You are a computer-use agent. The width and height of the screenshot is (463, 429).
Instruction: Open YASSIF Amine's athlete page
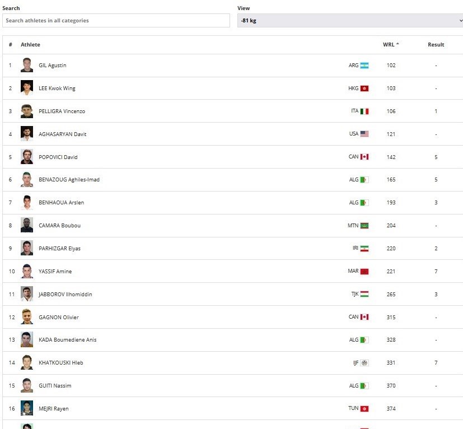click(x=55, y=272)
